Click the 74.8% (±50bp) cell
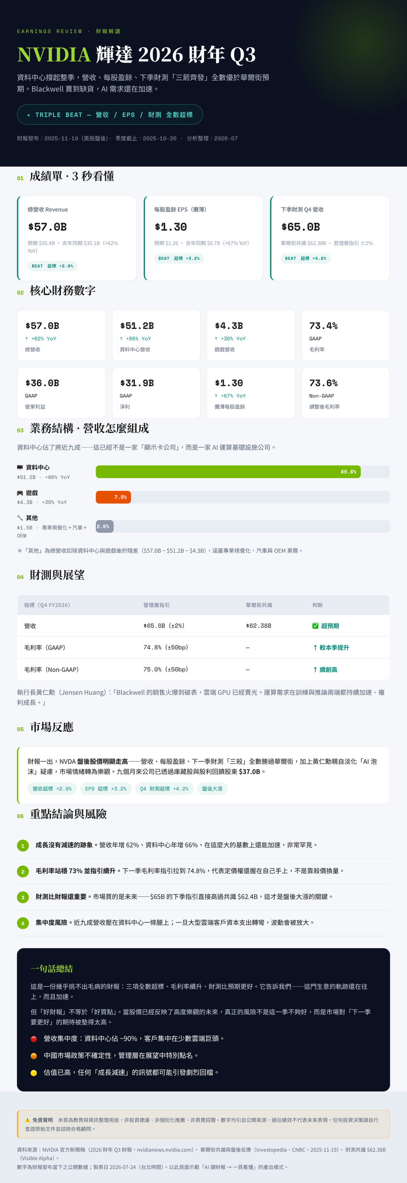This screenshot has width=407, height=1183. [x=166, y=647]
